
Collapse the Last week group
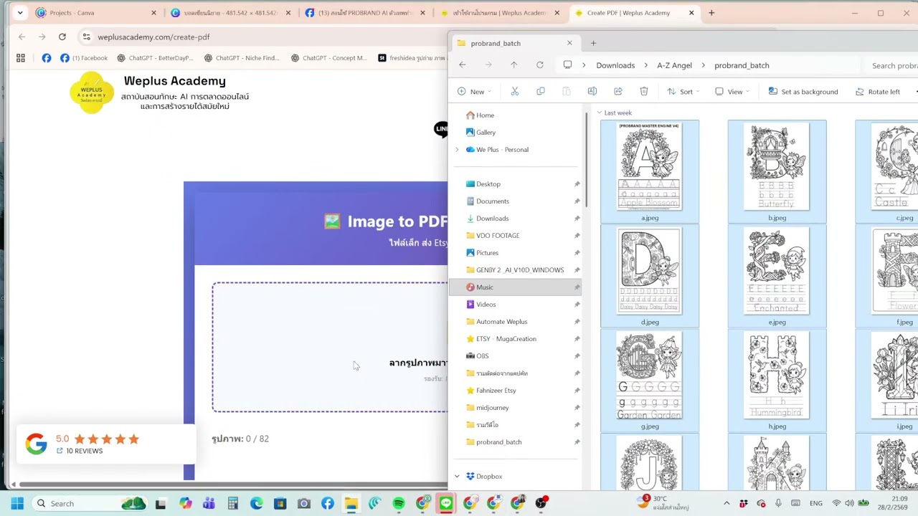click(599, 113)
